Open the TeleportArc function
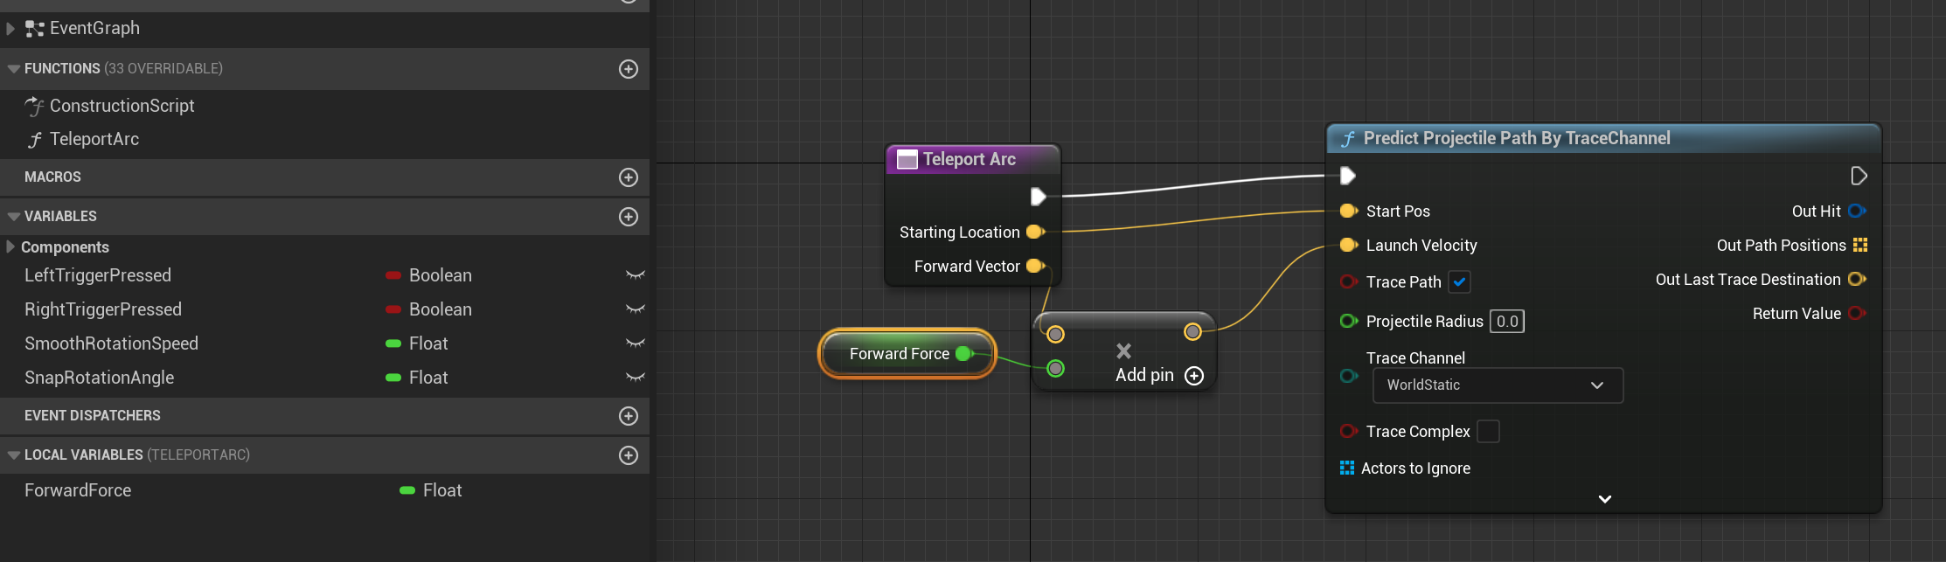This screenshot has width=1946, height=562. [94, 139]
